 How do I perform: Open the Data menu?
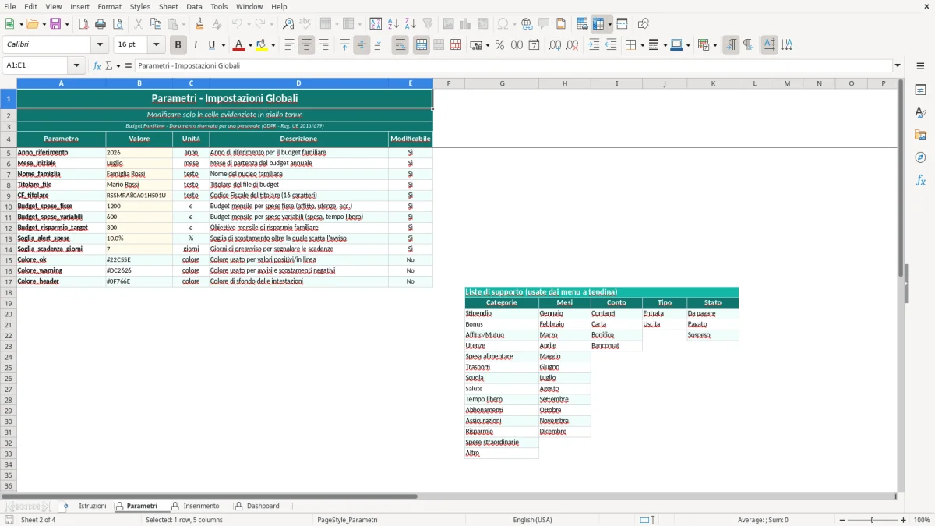(x=194, y=6)
